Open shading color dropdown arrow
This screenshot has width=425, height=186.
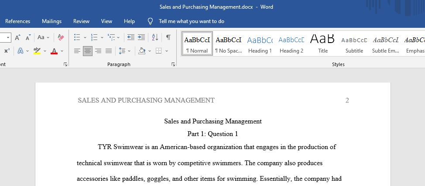tap(149, 51)
